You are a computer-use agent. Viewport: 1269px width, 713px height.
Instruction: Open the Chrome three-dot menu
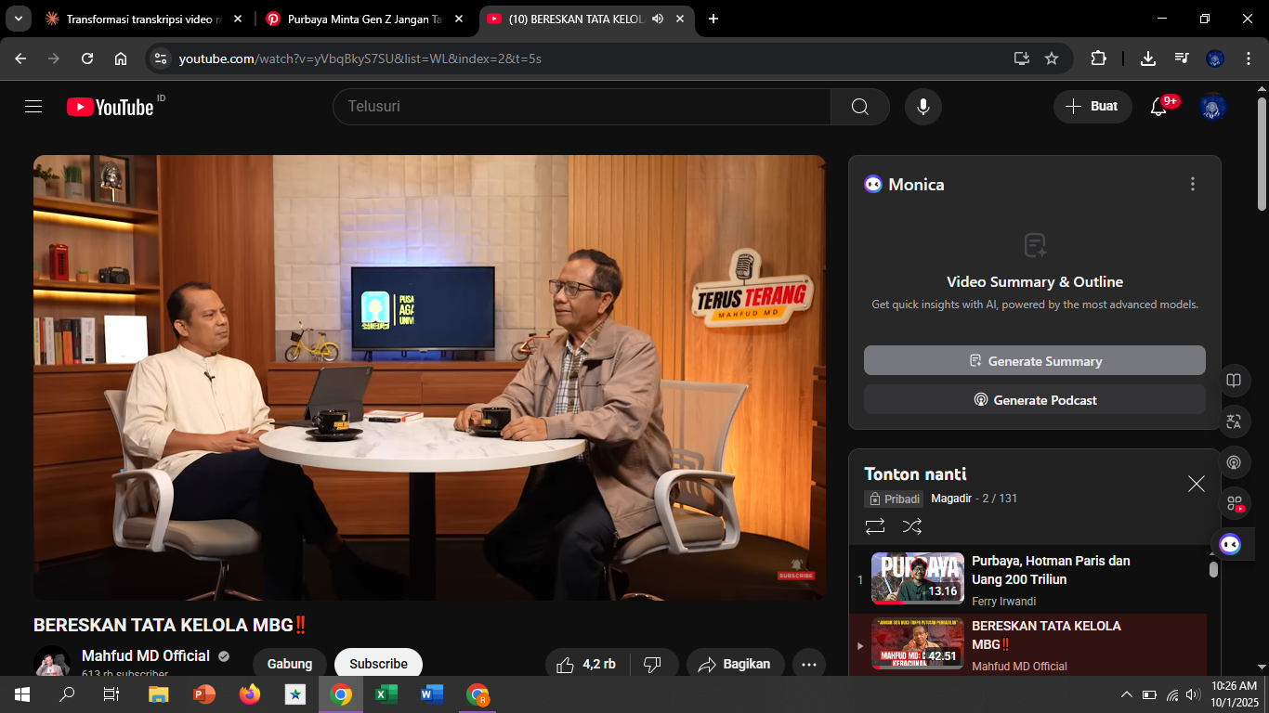(1248, 58)
